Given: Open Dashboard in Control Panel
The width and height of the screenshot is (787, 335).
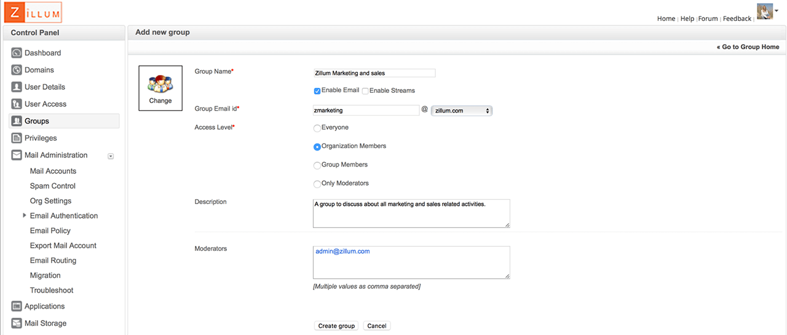Looking at the screenshot, I should [42, 53].
